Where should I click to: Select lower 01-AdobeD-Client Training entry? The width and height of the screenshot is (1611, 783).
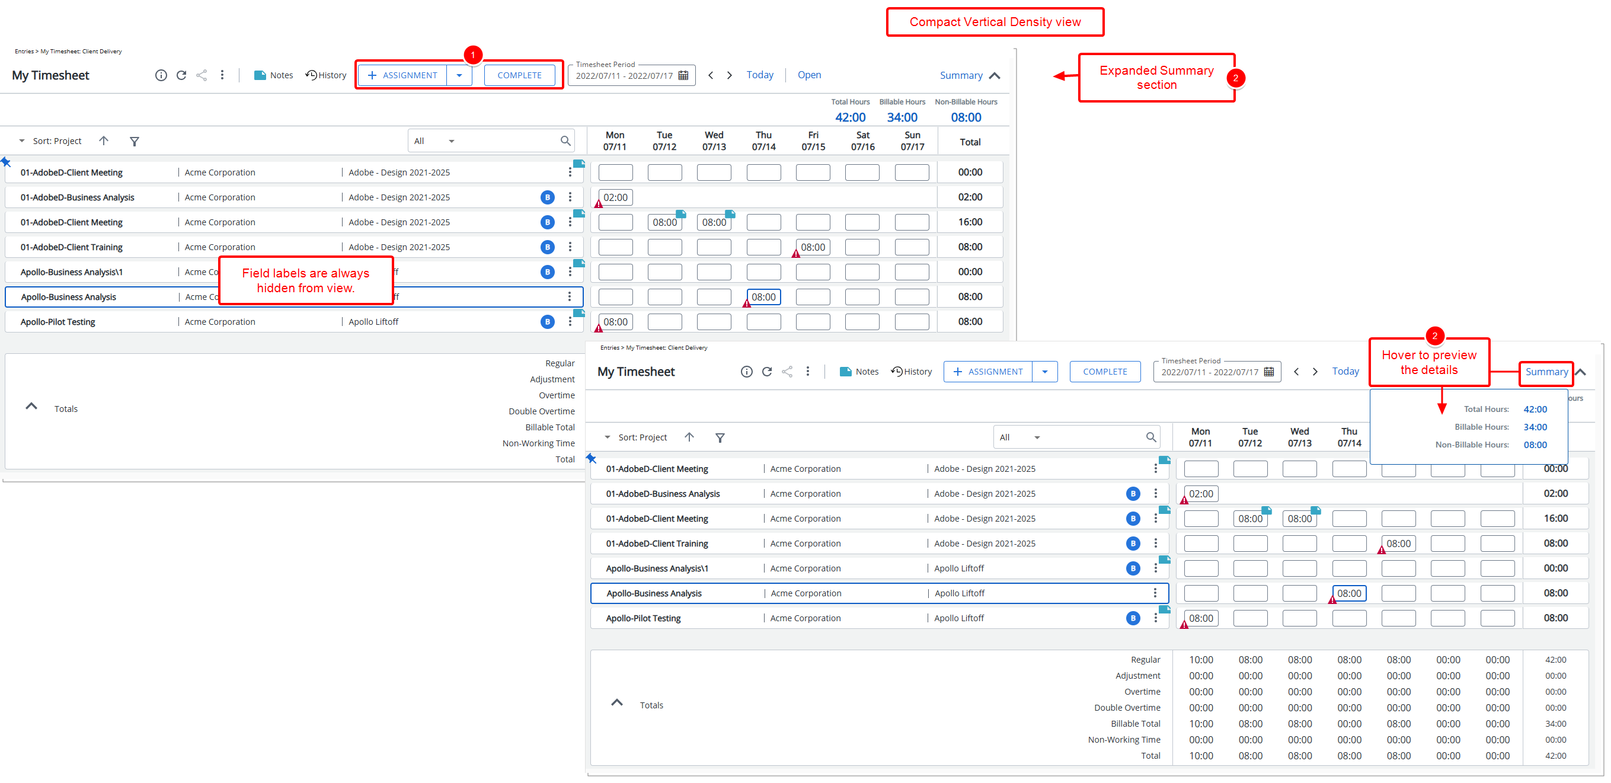tap(880, 544)
